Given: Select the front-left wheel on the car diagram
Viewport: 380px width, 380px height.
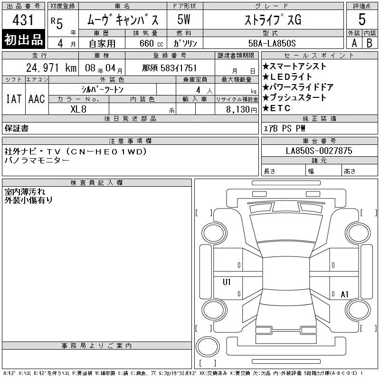Looking at the screenshot, I should pyautogui.click(x=214, y=233).
